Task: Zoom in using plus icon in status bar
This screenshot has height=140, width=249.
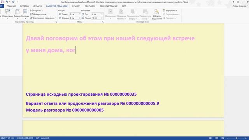Action: click(246, 138)
